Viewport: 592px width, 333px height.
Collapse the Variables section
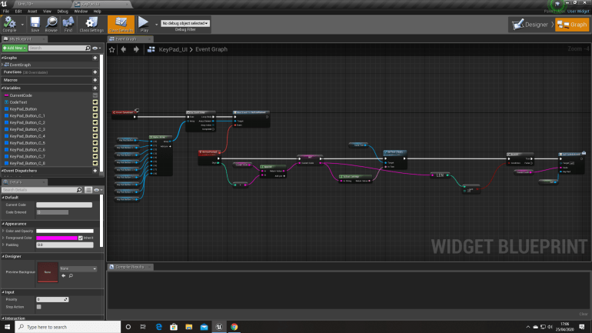(2, 88)
